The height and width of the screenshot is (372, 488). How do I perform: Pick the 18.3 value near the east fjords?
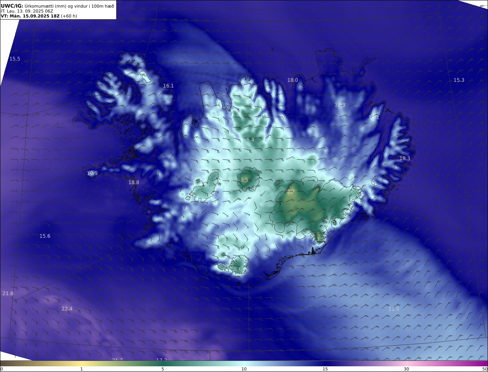click(405, 159)
